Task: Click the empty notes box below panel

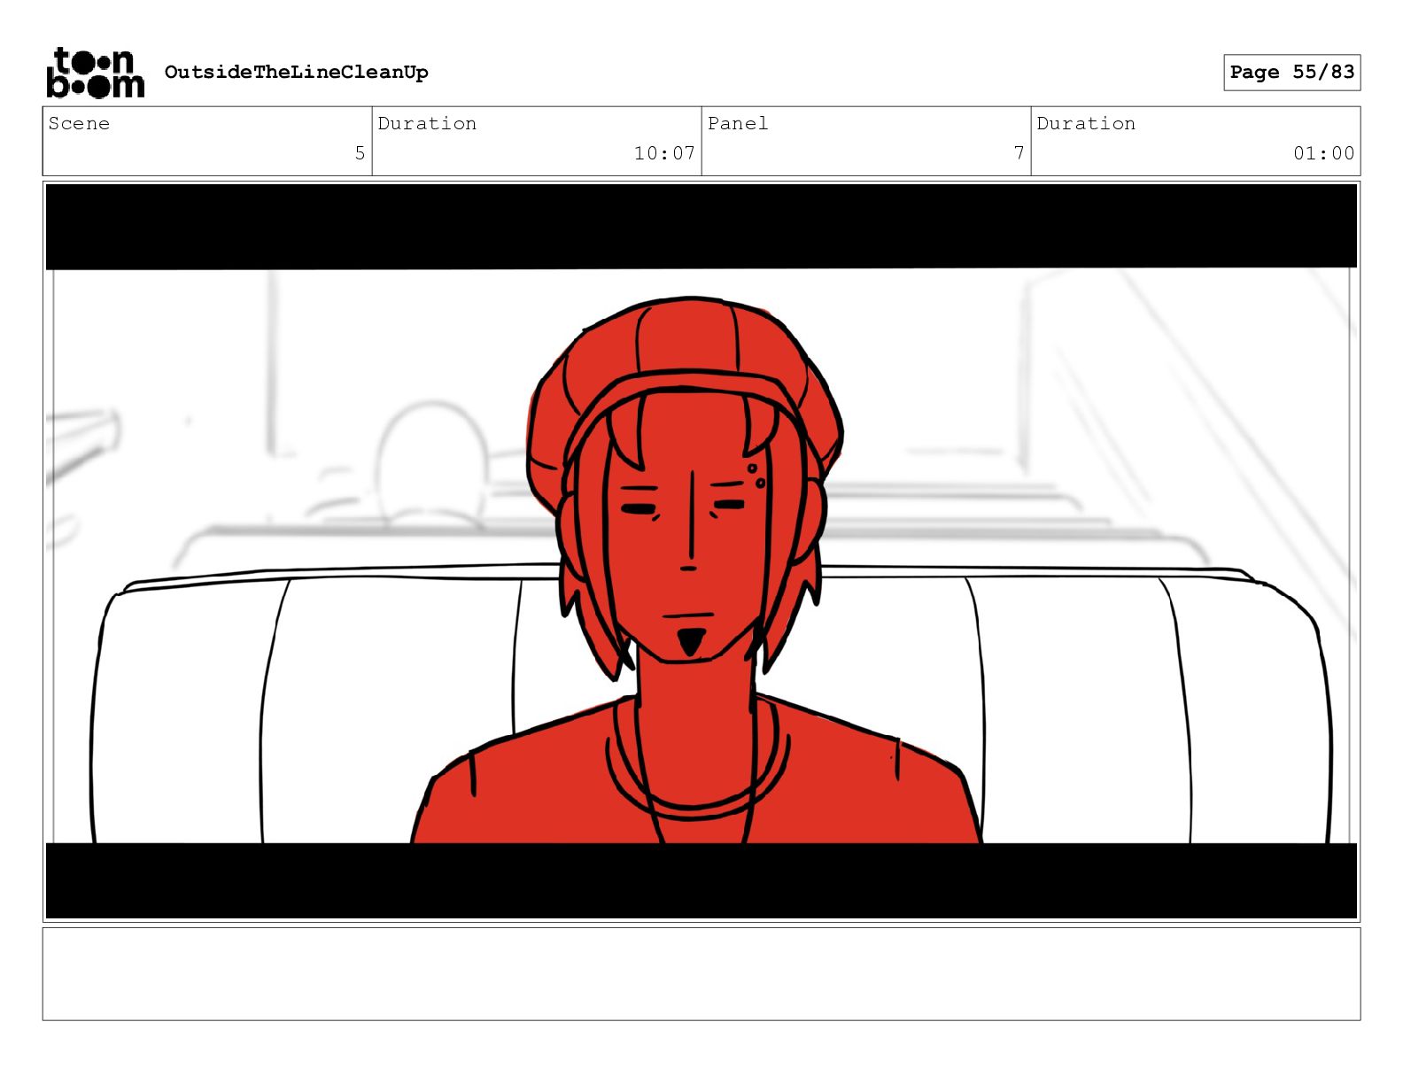Action: pos(701,973)
